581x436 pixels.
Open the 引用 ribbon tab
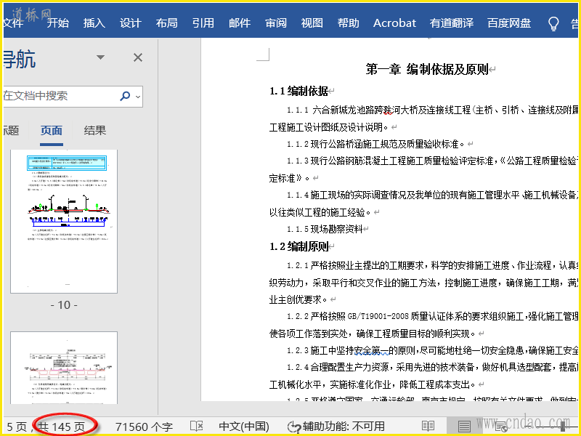click(203, 23)
